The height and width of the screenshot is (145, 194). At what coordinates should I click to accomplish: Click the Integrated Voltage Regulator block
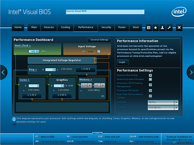point(62,61)
